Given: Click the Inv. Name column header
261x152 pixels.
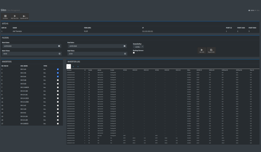Looking at the screenshot, I should (x=24, y=66).
